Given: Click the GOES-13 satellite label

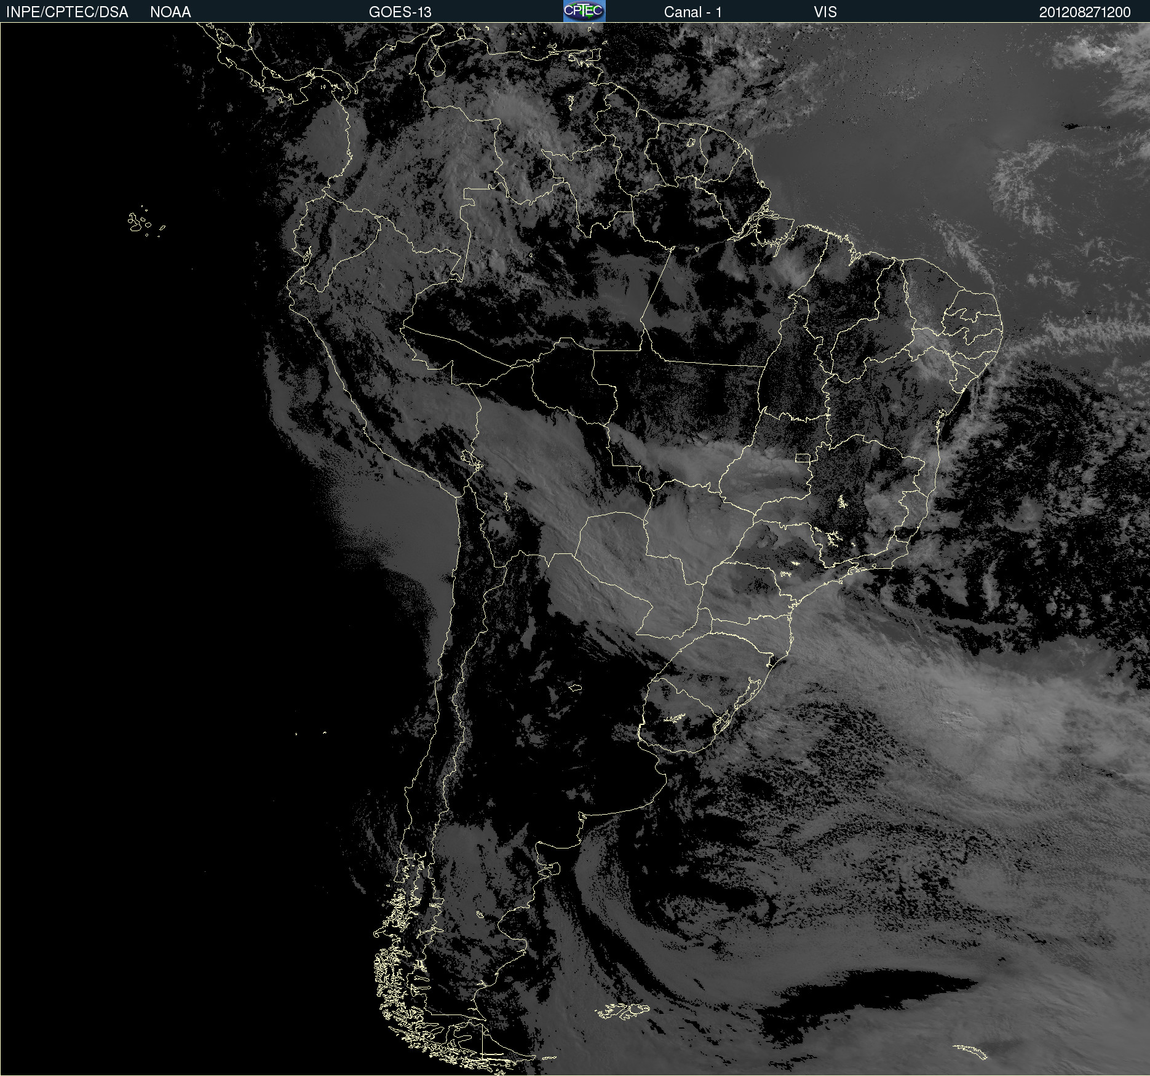Looking at the screenshot, I should pos(400,12).
